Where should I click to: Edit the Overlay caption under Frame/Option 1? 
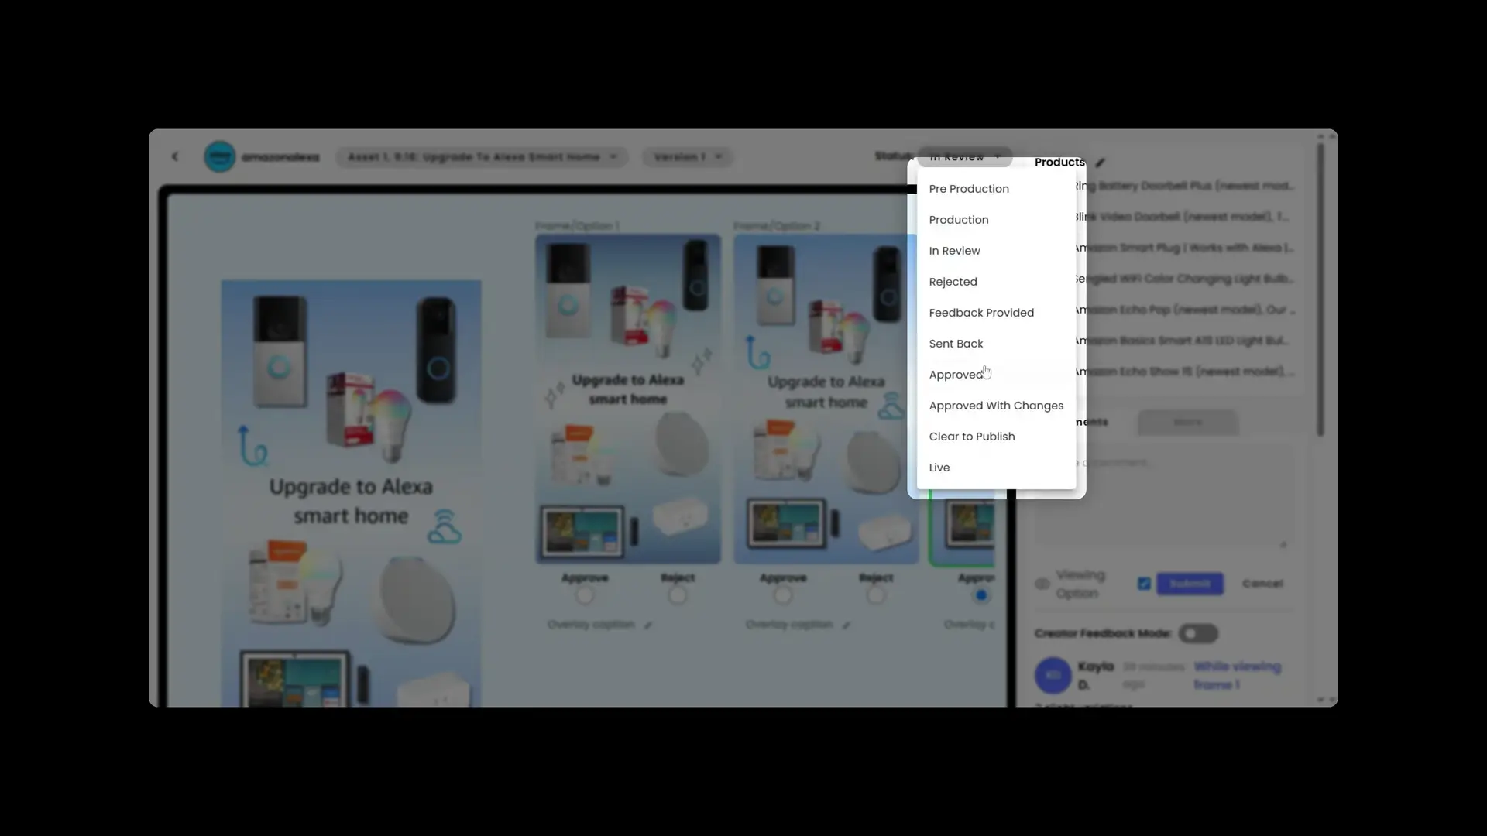click(x=649, y=625)
